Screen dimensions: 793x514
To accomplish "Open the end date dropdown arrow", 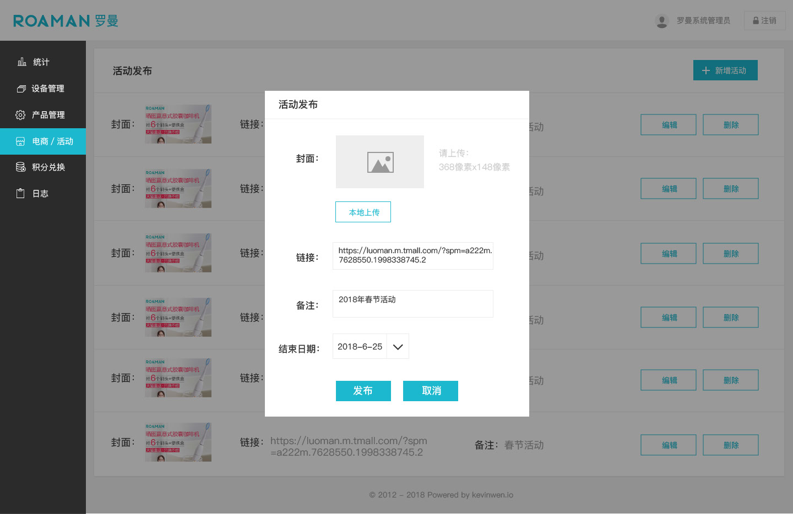I will click(x=398, y=347).
